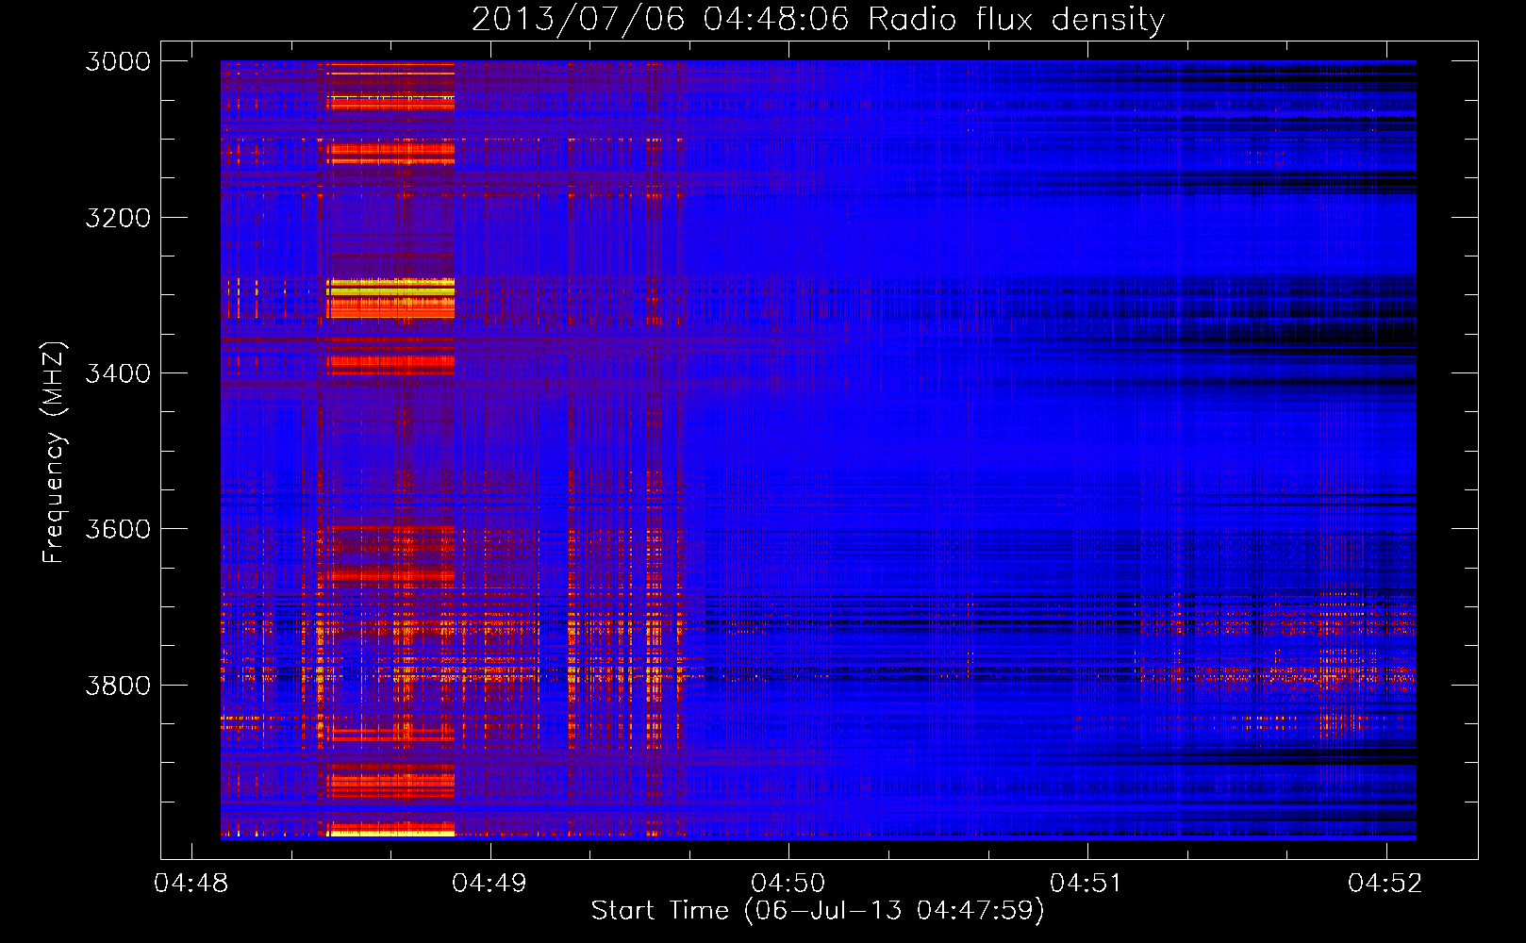Image resolution: width=1526 pixels, height=943 pixels.
Task: Select the 3600 frequency tick label
Action: [118, 529]
